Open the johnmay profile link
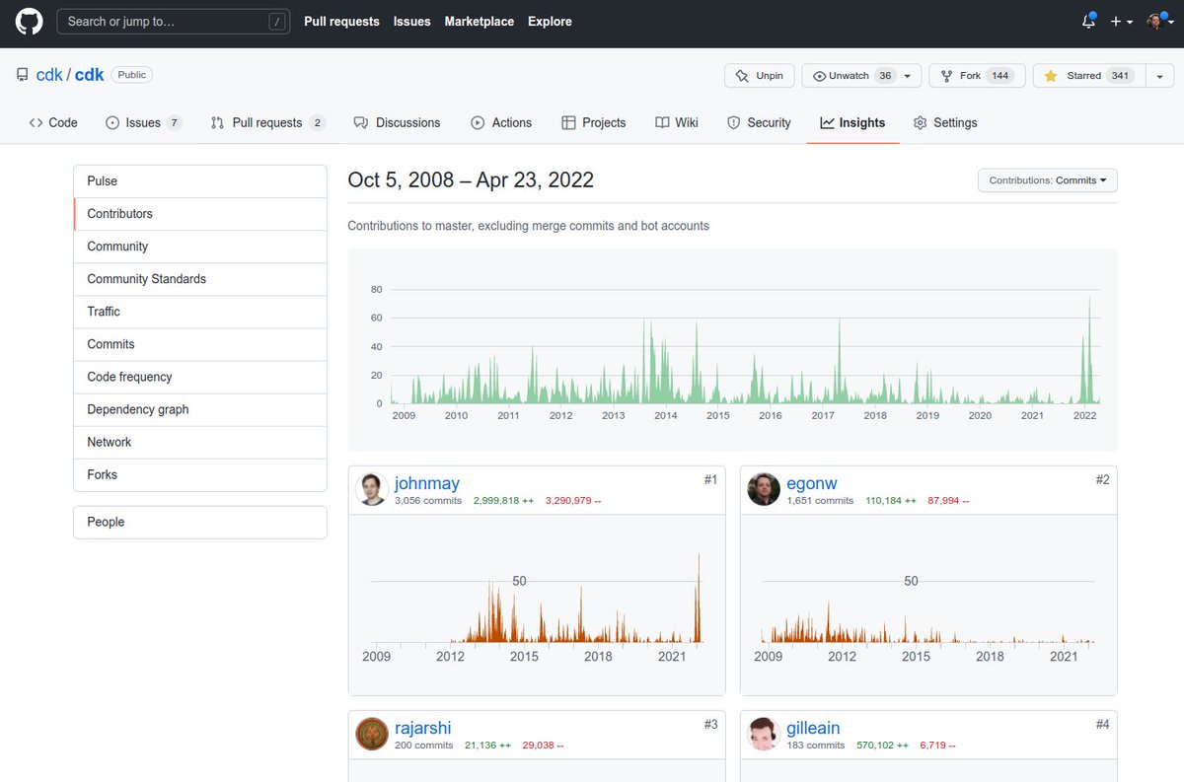The height and width of the screenshot is (782, 1184). pyautogui.click(x=427, y=483)
